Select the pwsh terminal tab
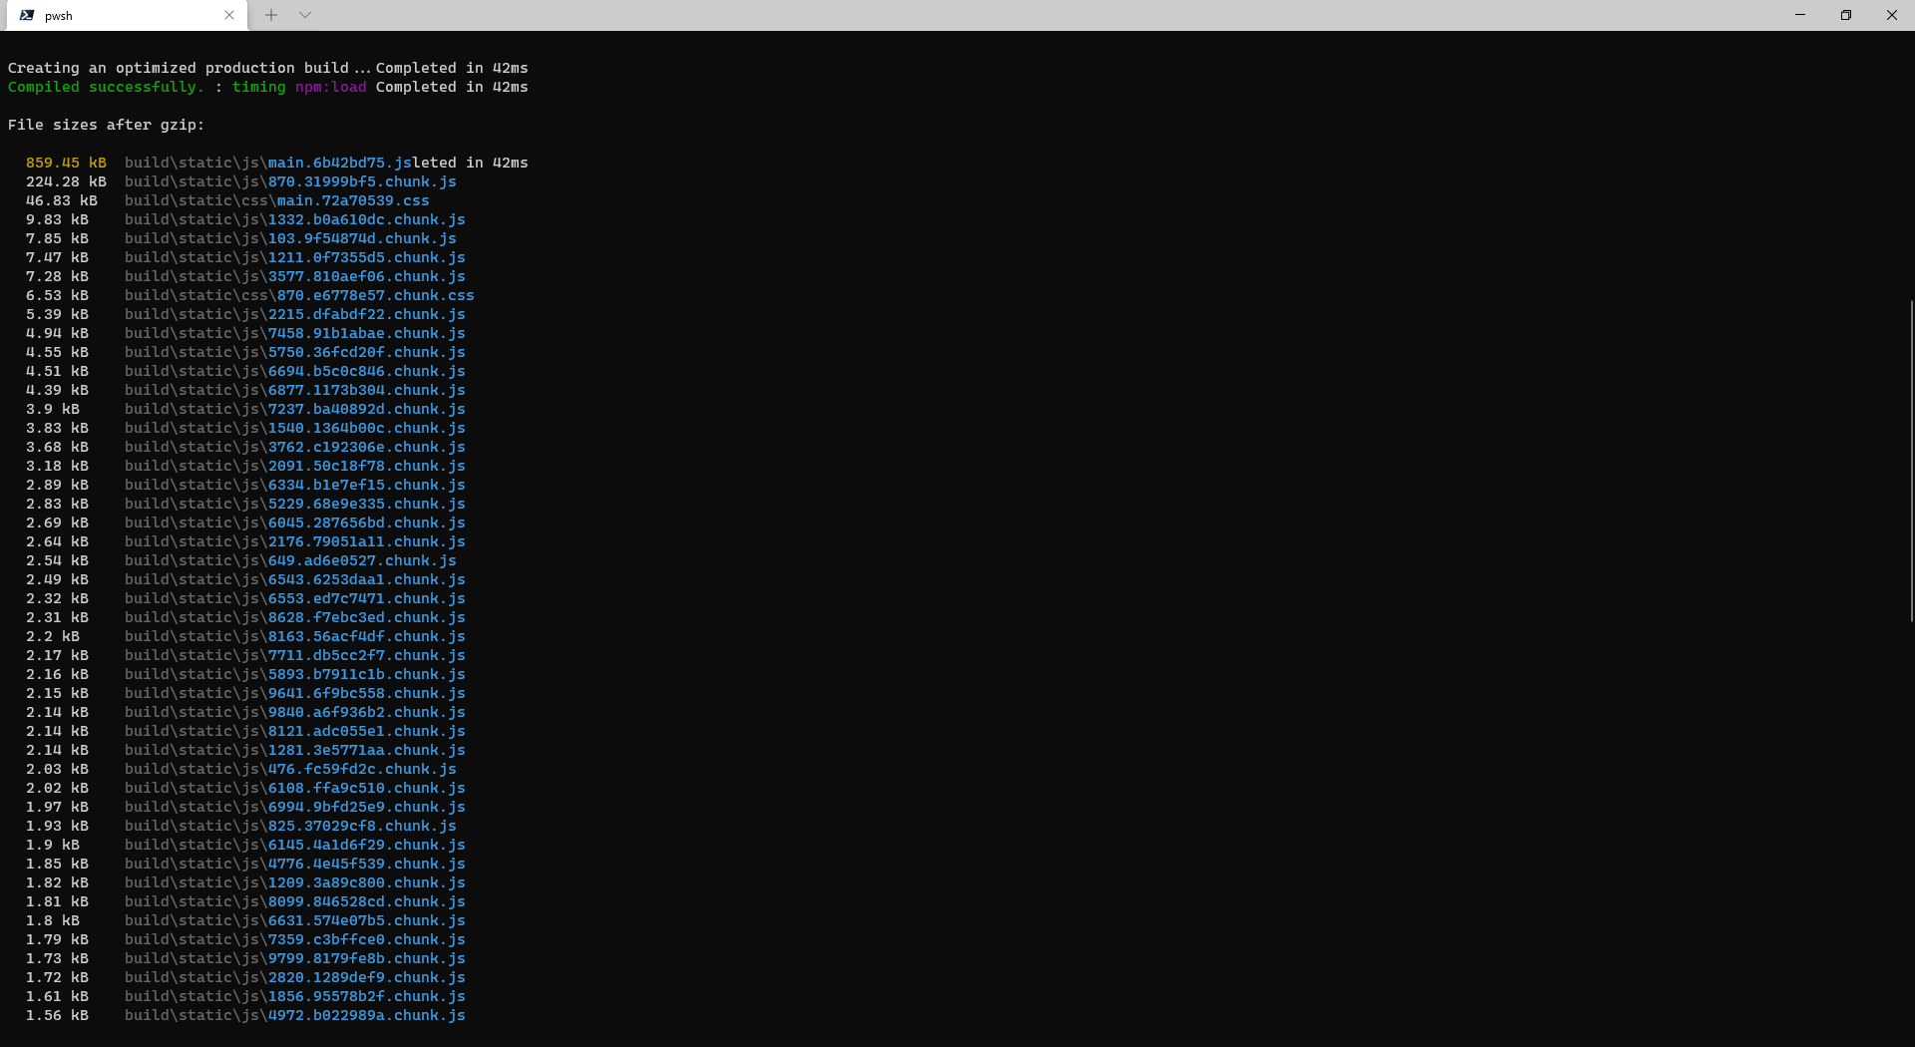 [125, 15]
